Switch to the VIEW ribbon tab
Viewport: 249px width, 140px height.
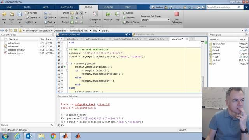click(128, 7)
